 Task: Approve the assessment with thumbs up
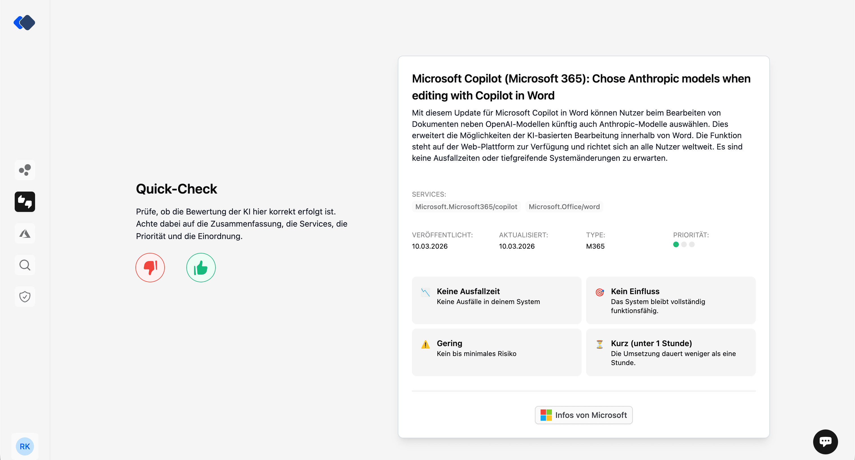pos(201,268)
